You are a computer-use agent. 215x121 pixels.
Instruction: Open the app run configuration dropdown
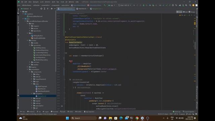(112, 5)
